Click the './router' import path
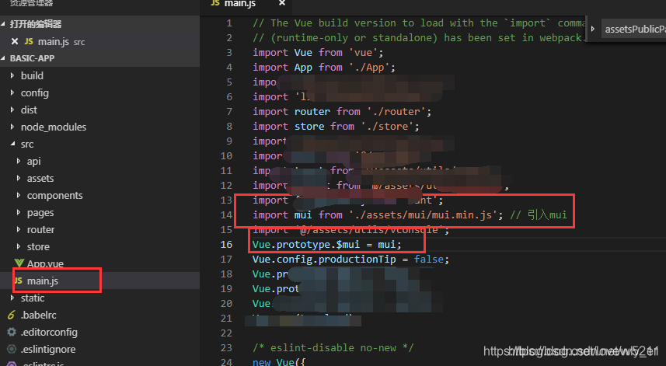The width and height of the screenshot is (666, 366). (396, 112)
